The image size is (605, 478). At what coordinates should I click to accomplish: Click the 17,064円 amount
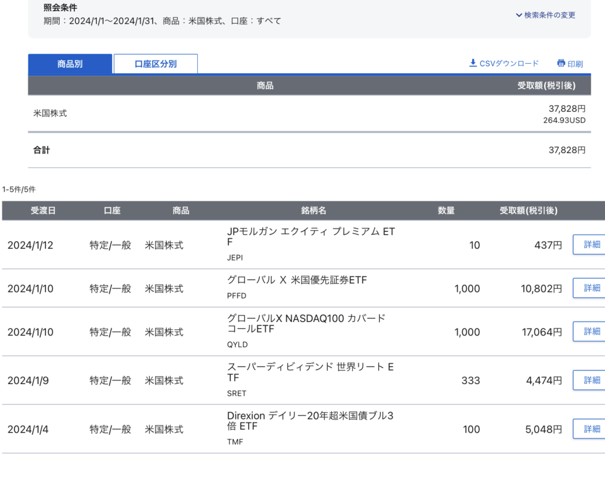(542, 332)
